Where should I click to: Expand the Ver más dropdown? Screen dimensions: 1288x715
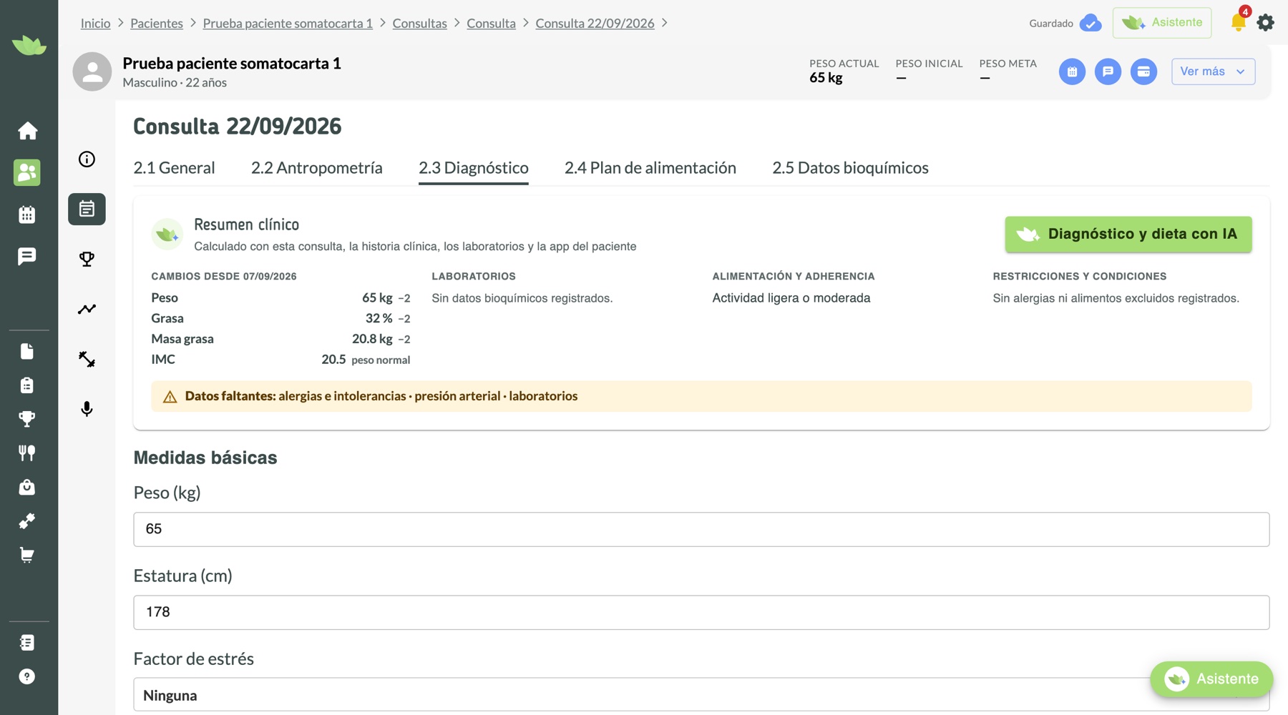click(x=1213, y=71)
